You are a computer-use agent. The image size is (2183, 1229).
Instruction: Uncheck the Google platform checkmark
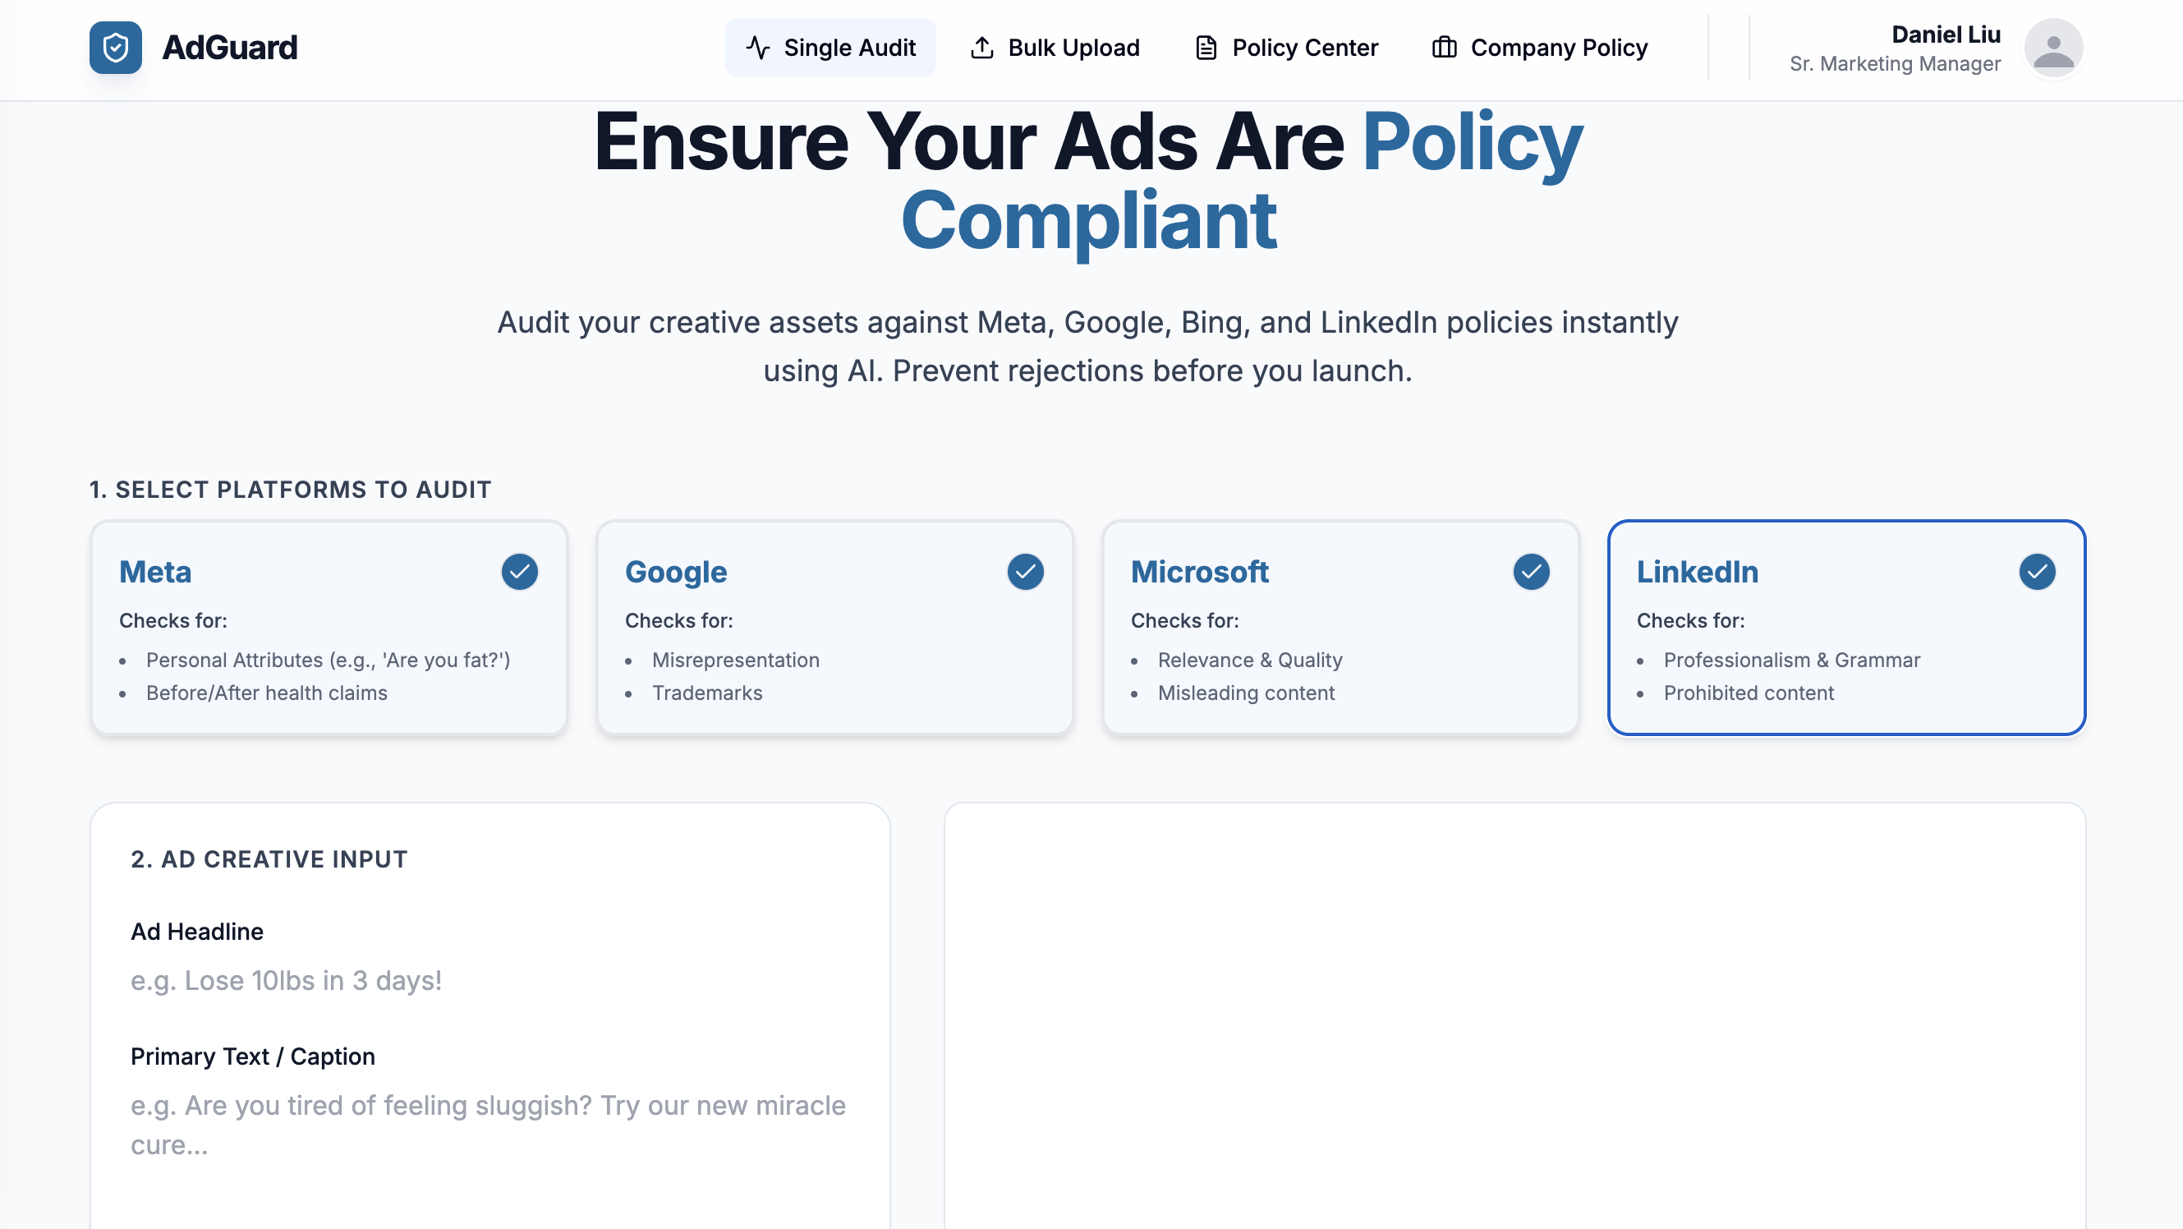tap(1026, 572)
